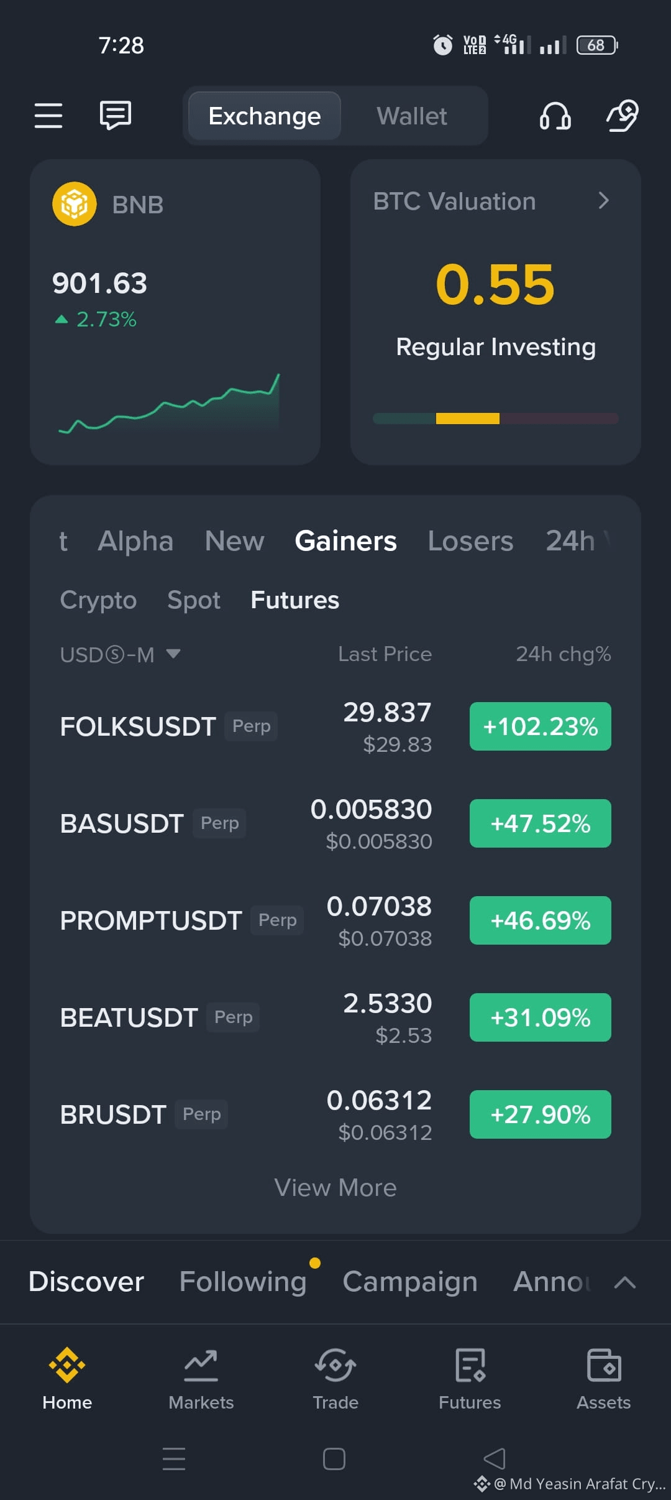This screenshot has height=1500, width=671.
Task: Collapse the Discover feed with up chevron
Action: [625, 1282]
